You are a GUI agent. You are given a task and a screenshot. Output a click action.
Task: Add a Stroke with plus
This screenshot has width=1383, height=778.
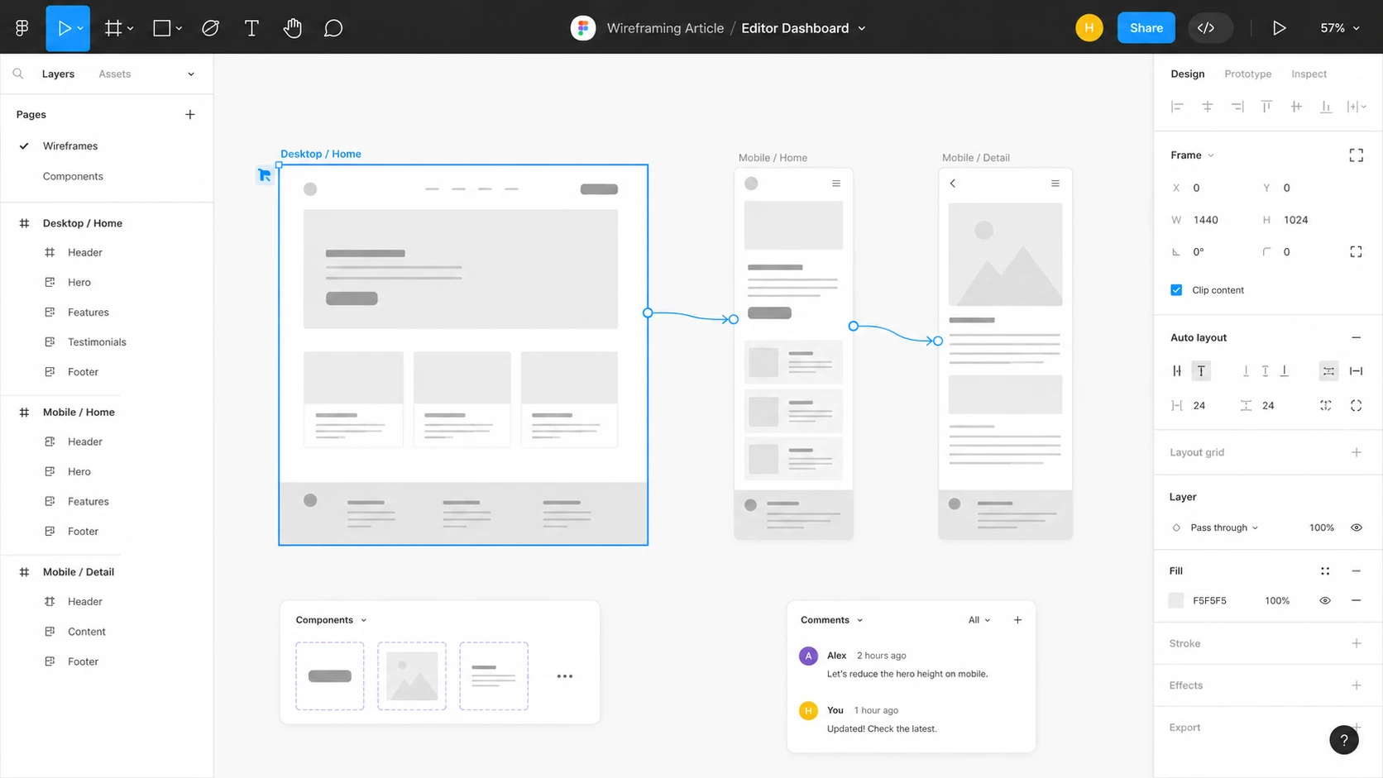coord(1356,643)
